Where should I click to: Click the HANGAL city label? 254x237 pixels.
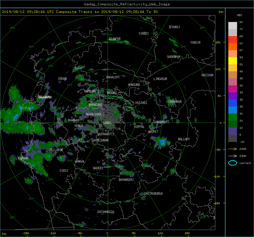(x=80, y=161)
